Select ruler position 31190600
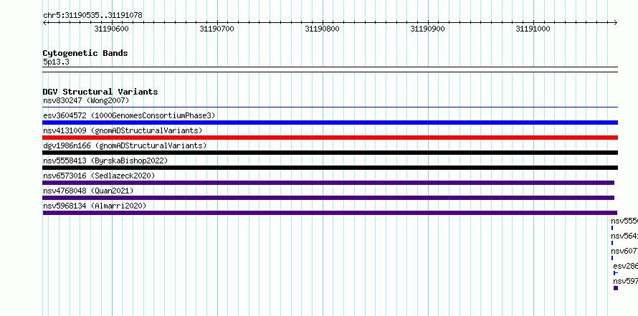Screen dimensions: 638x316 [x=112, y=29]
